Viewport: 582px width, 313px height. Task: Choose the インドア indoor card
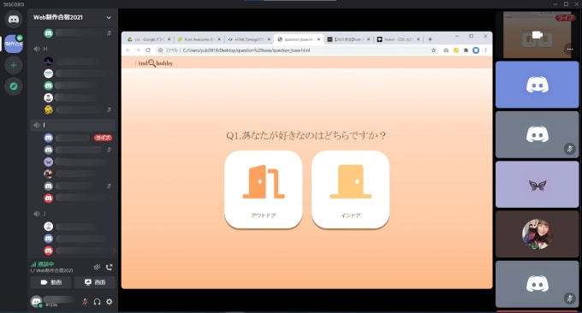pyautogui.click(x=350, y=190)
